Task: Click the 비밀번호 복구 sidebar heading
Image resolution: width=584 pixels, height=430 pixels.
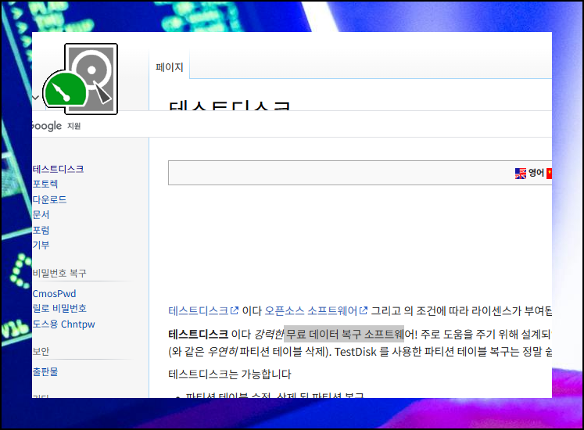Action: pos(59,273)
